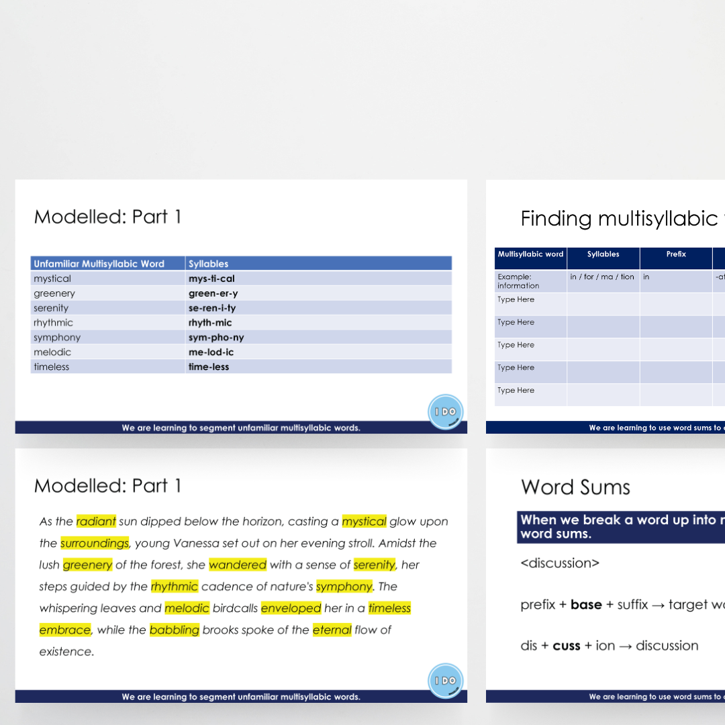Select the "symphony" word cell in the table
Screen dimensions: 725x725
coord(57,338)
